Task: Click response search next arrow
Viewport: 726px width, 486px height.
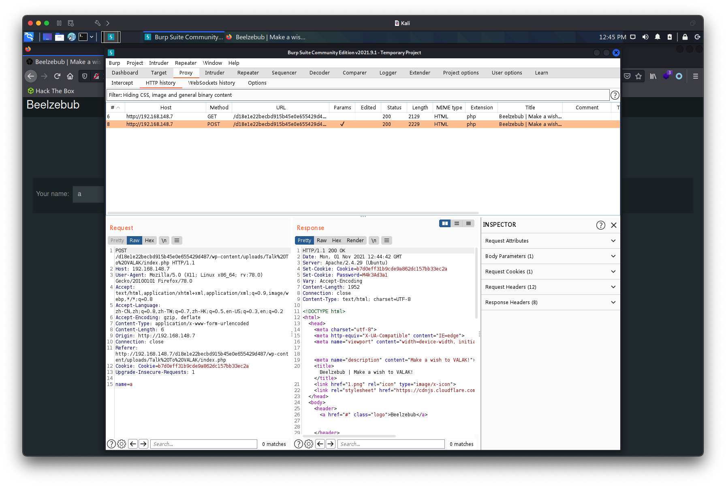Action: coord(331,444)
